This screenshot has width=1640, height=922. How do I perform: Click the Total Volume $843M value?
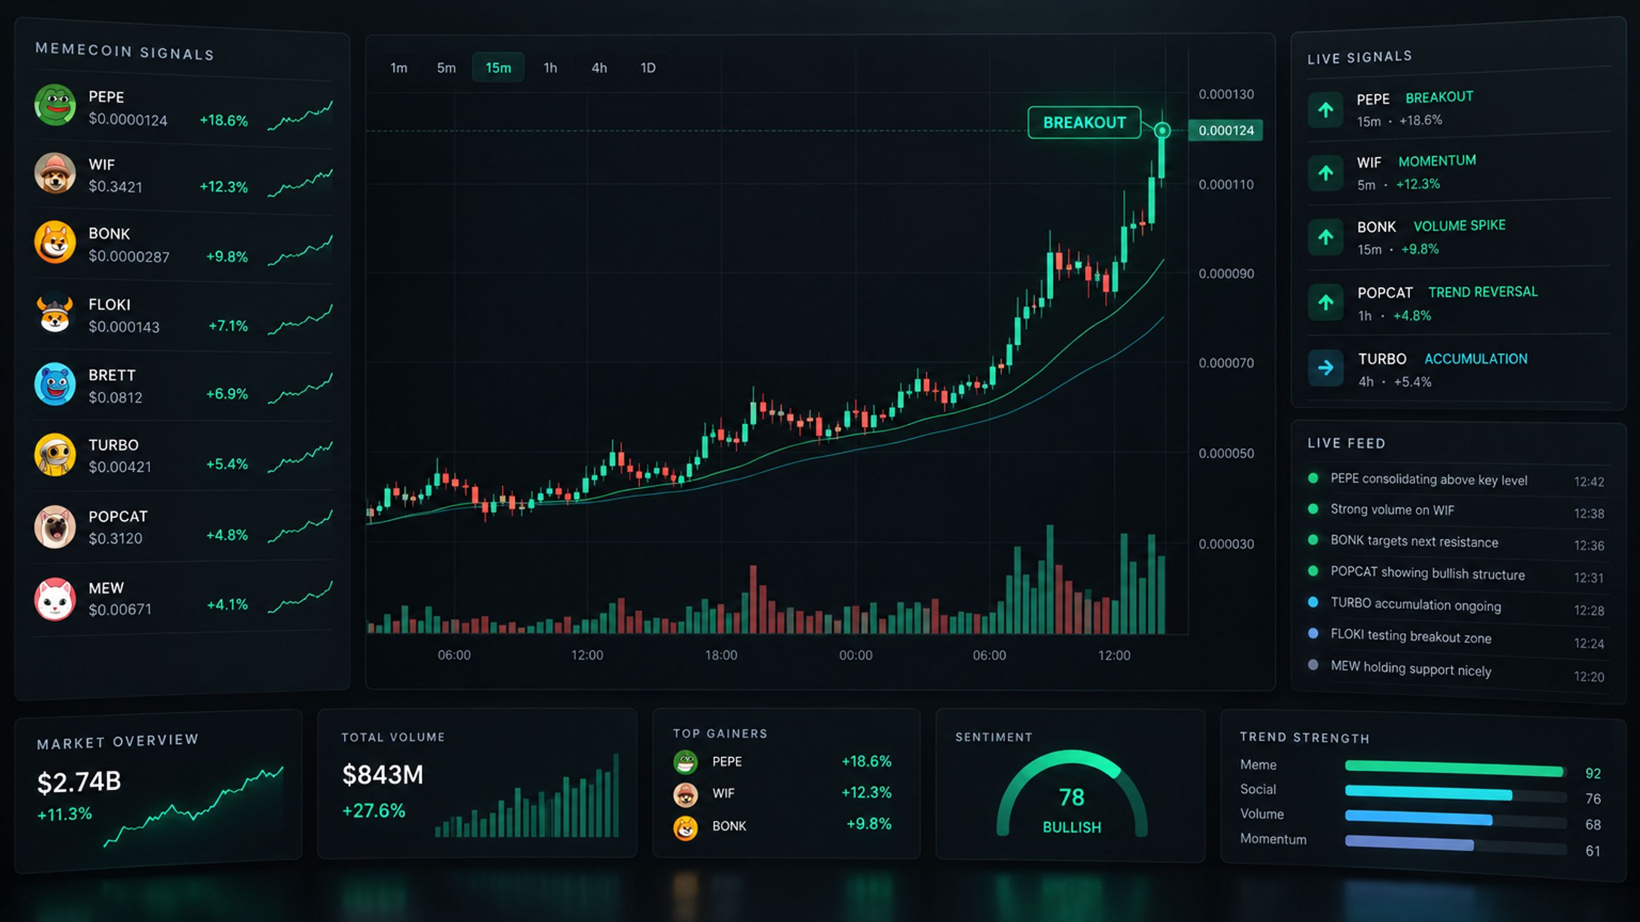[x=383, y=775]
